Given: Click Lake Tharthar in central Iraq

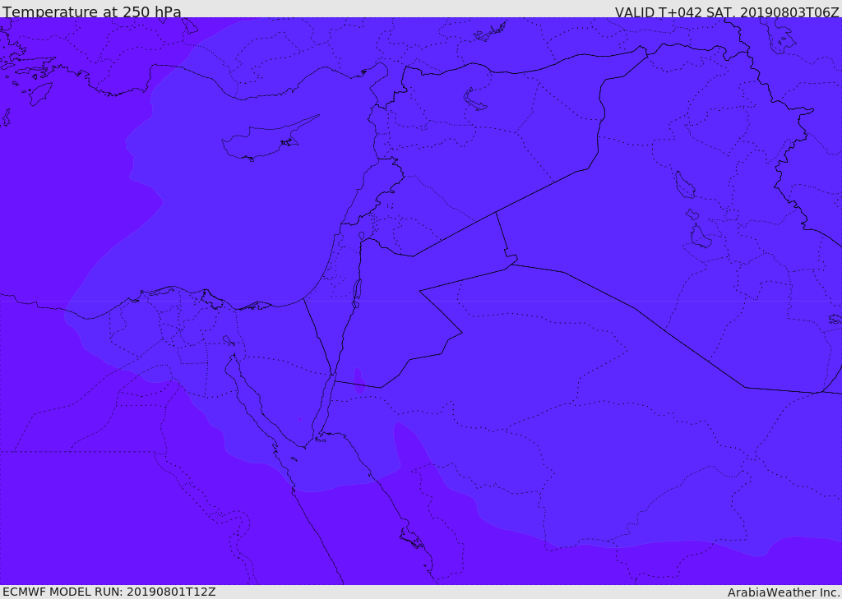Looking at the screenshot, I should 685,185.
